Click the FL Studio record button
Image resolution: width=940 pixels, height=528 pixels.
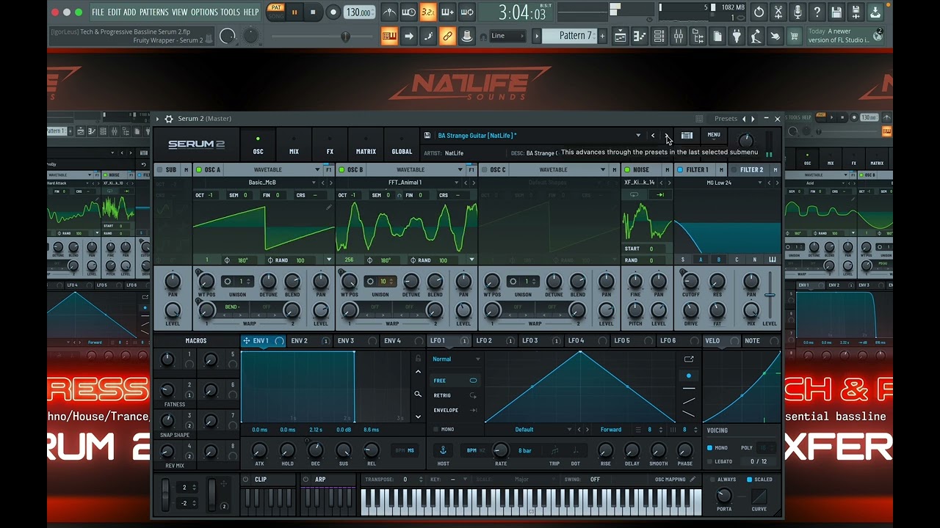[333, 12]
